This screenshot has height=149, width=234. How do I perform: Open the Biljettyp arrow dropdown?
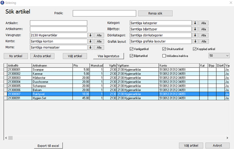(195, 29)
